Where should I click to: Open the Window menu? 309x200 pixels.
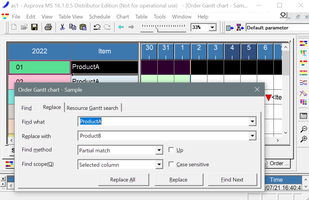pyautogui.click(x=182, y=17)
